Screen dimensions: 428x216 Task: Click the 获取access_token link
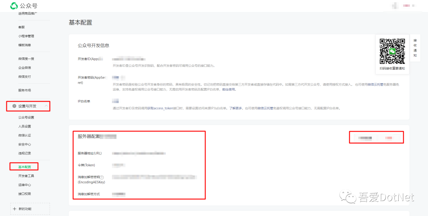tap(160, 109)
